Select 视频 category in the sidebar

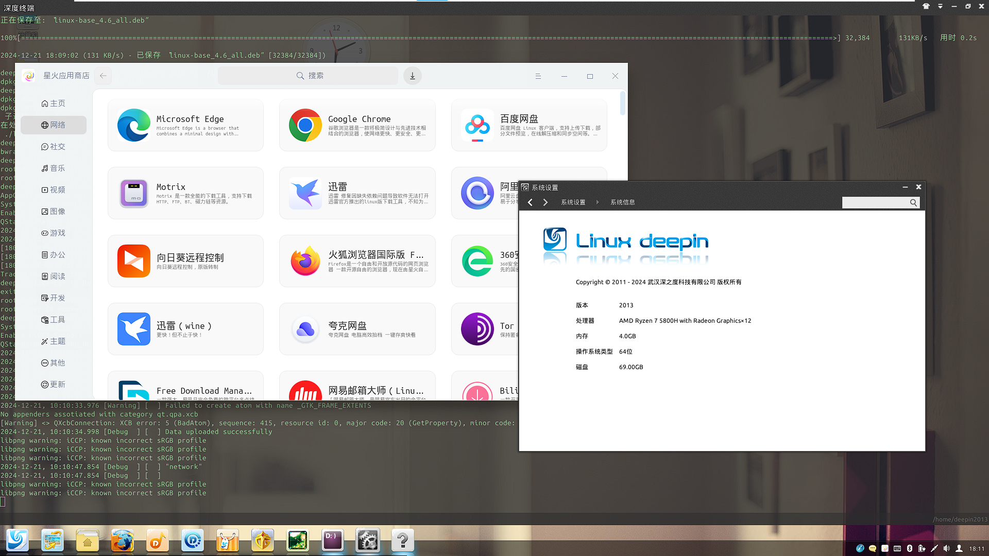click(54, 190)
